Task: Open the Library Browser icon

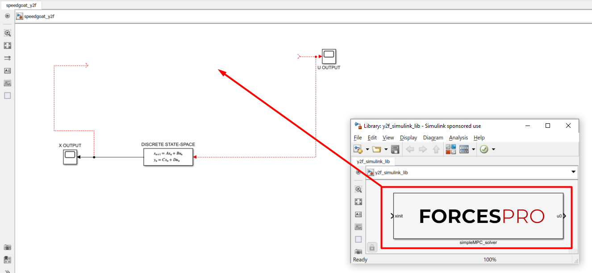Action: point(450,149)
